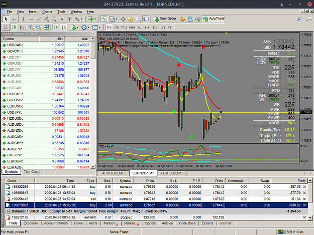The width and height of the screenshot is (314, 235).
Task: Select GBPCHFc row in Market Watch
Action: [x=46, y=51]
